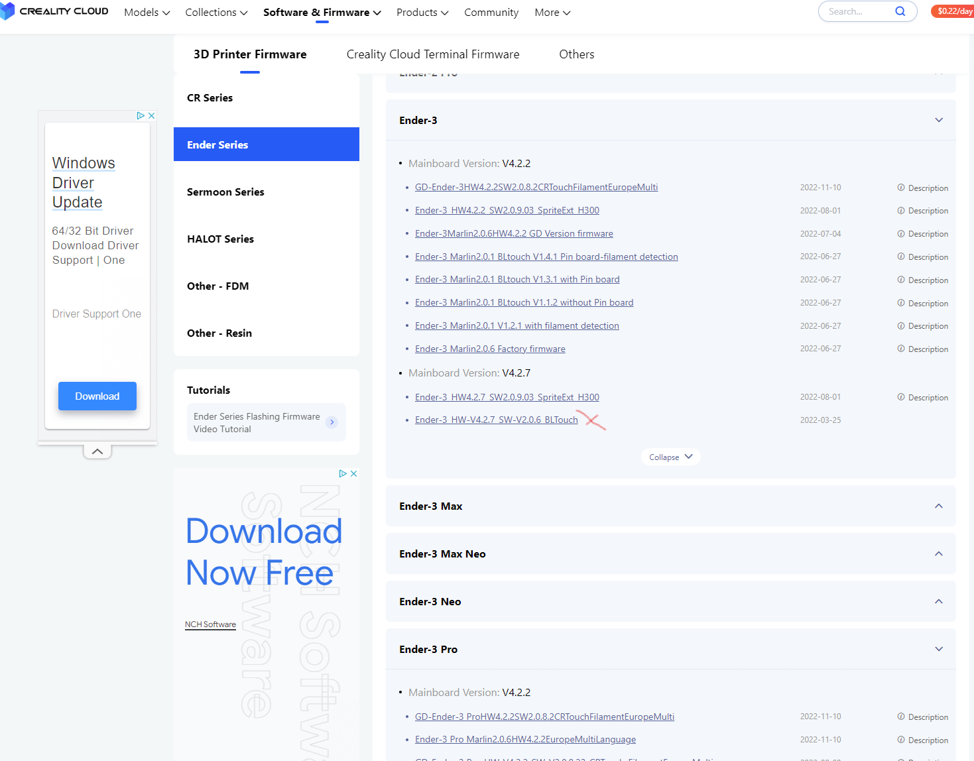This screenshot has height=761, width=974.
Task: Click the $0.22/day promo badge
Action: coord(953,11)
